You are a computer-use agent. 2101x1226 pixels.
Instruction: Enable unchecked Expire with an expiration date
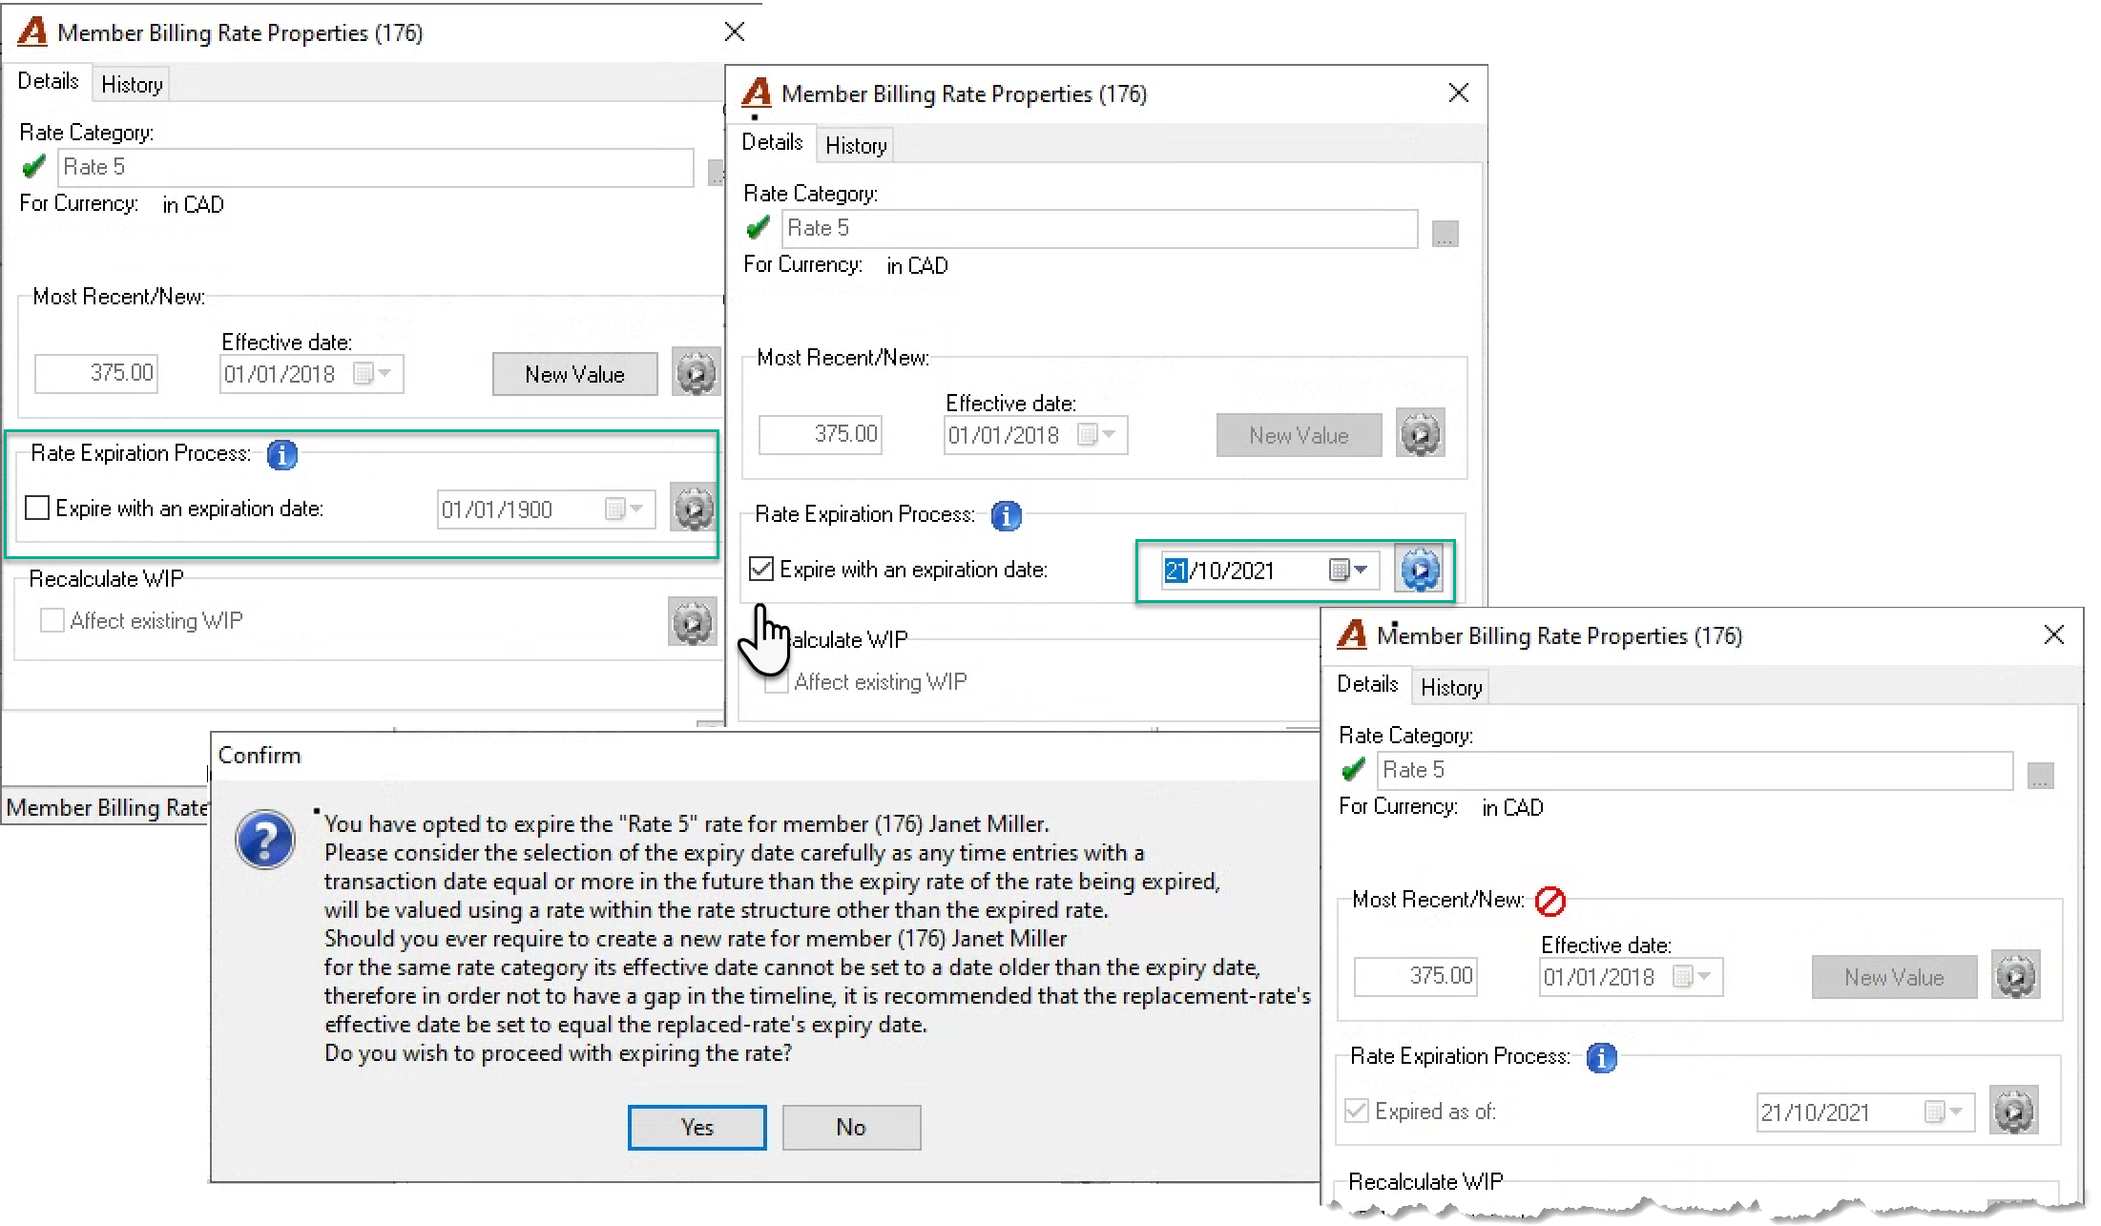37,508
